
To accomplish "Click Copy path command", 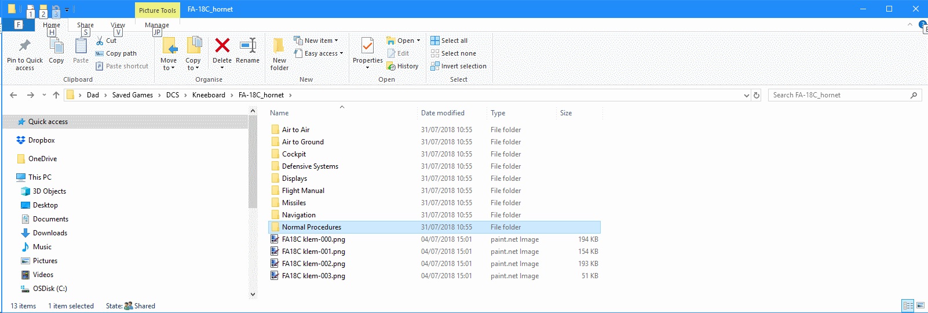I will point(116,53).
